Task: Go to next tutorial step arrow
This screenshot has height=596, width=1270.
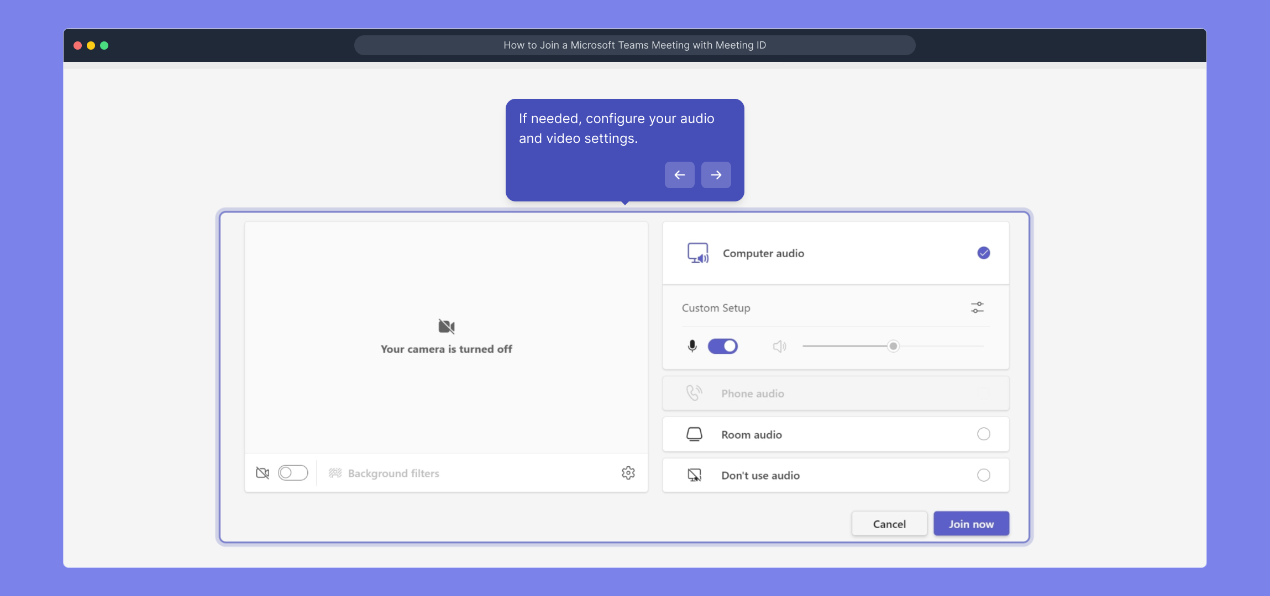Action: (x=716, y=175)
